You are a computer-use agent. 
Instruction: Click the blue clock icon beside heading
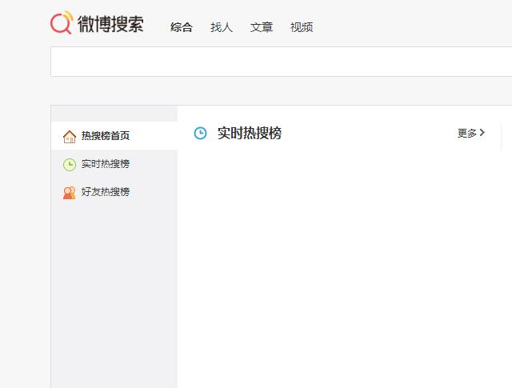(x=201, y=134)
